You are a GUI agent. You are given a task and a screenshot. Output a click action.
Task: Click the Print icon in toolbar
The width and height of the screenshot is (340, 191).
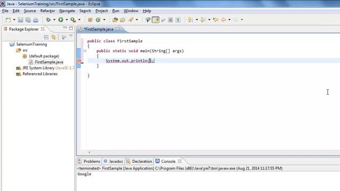[36, 20]
